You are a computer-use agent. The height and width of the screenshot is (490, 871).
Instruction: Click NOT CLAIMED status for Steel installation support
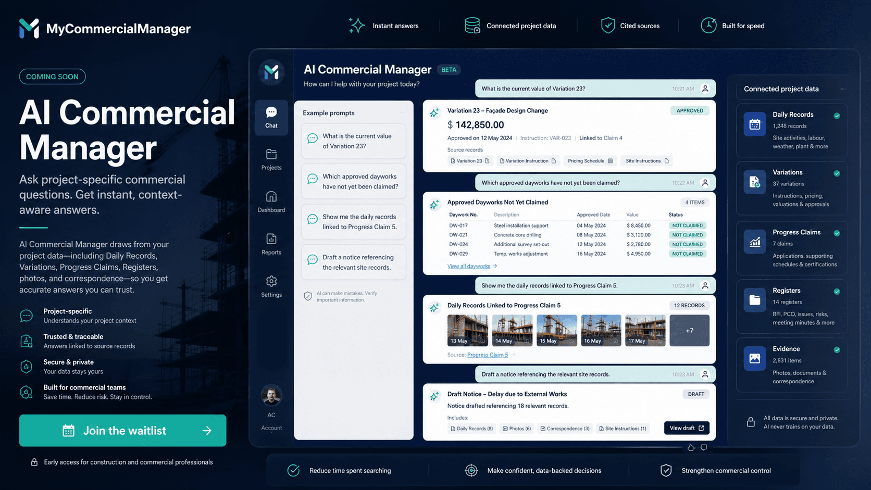point(687,225)
